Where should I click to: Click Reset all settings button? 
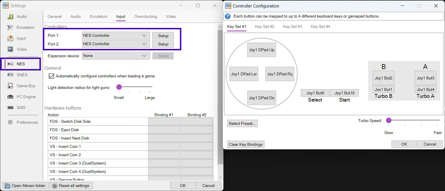(x=71, y=186)
